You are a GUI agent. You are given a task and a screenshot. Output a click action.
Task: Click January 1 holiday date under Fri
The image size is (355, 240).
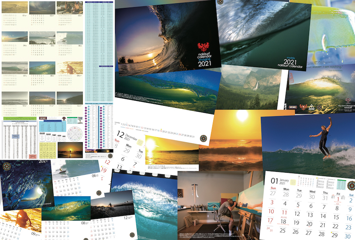(x=338, y=199)
